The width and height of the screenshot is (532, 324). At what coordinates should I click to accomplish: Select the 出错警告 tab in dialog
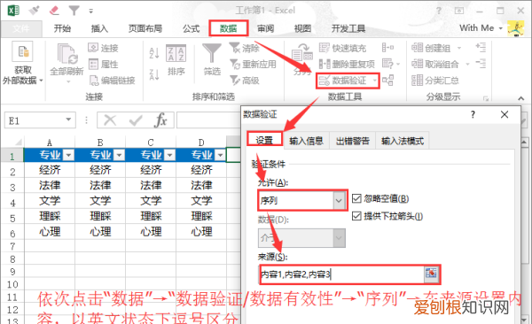click(x=353, y=141)
